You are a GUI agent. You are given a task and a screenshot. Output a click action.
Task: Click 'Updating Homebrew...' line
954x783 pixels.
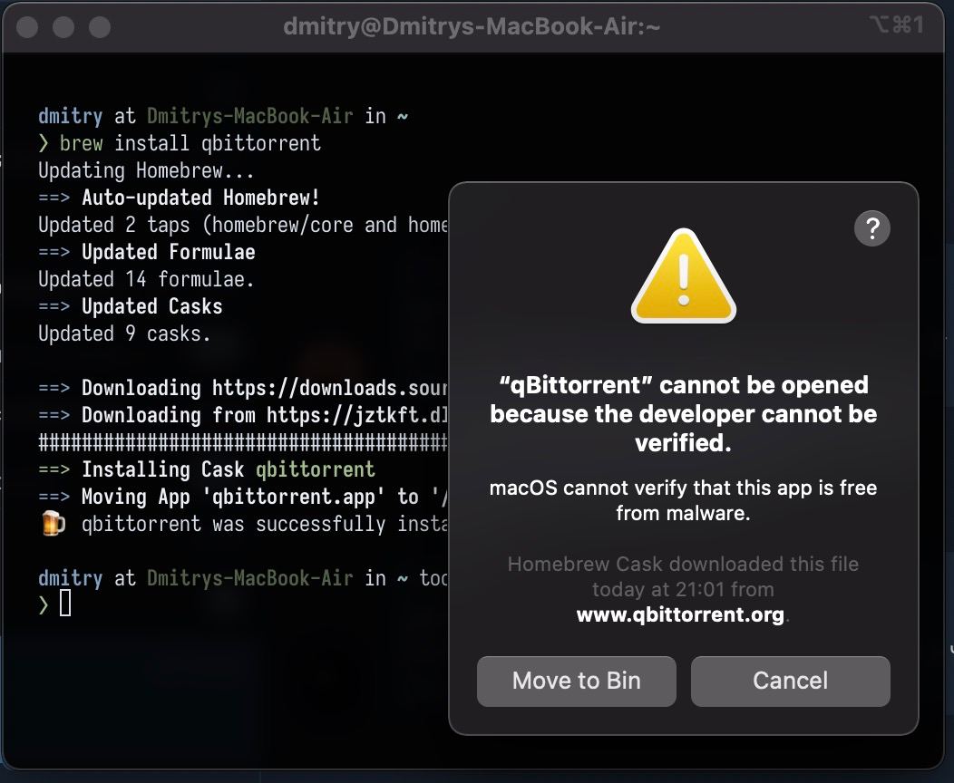click(146, 170)
